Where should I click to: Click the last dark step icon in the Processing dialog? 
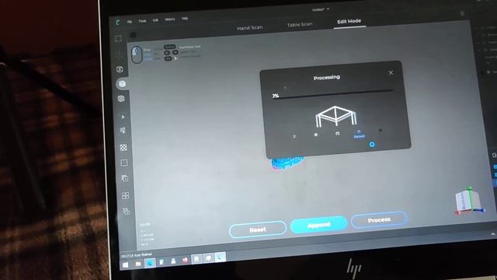click(x=381, y=130)
